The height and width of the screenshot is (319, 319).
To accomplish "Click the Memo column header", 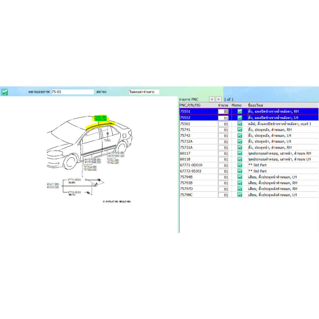I will (237, 105).
